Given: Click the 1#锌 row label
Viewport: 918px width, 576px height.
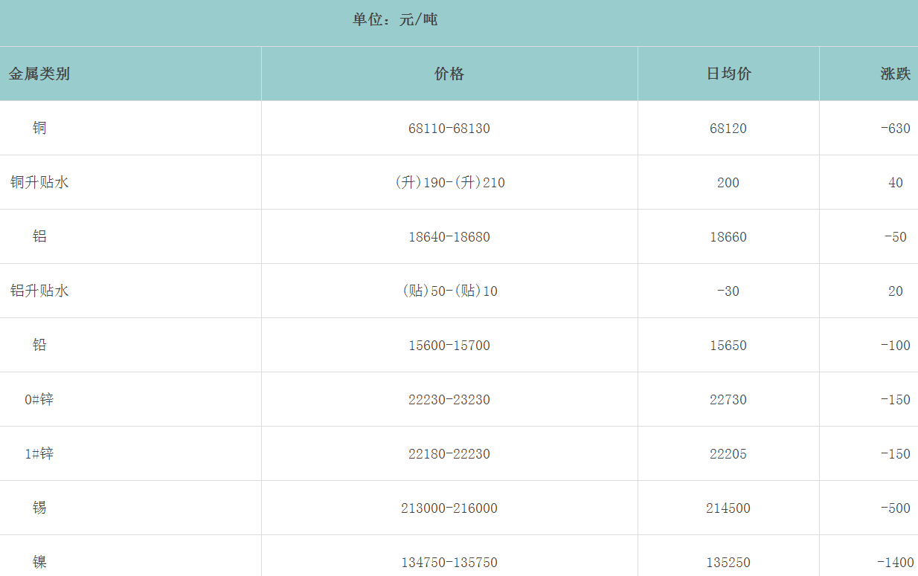Looking at the screenshot, I should (x=39, y=453).
